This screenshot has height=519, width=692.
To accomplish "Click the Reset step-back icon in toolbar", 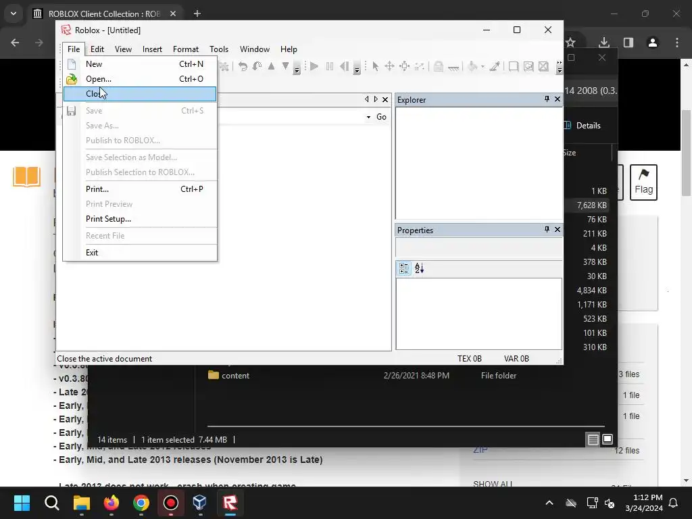I will point(344,67).
